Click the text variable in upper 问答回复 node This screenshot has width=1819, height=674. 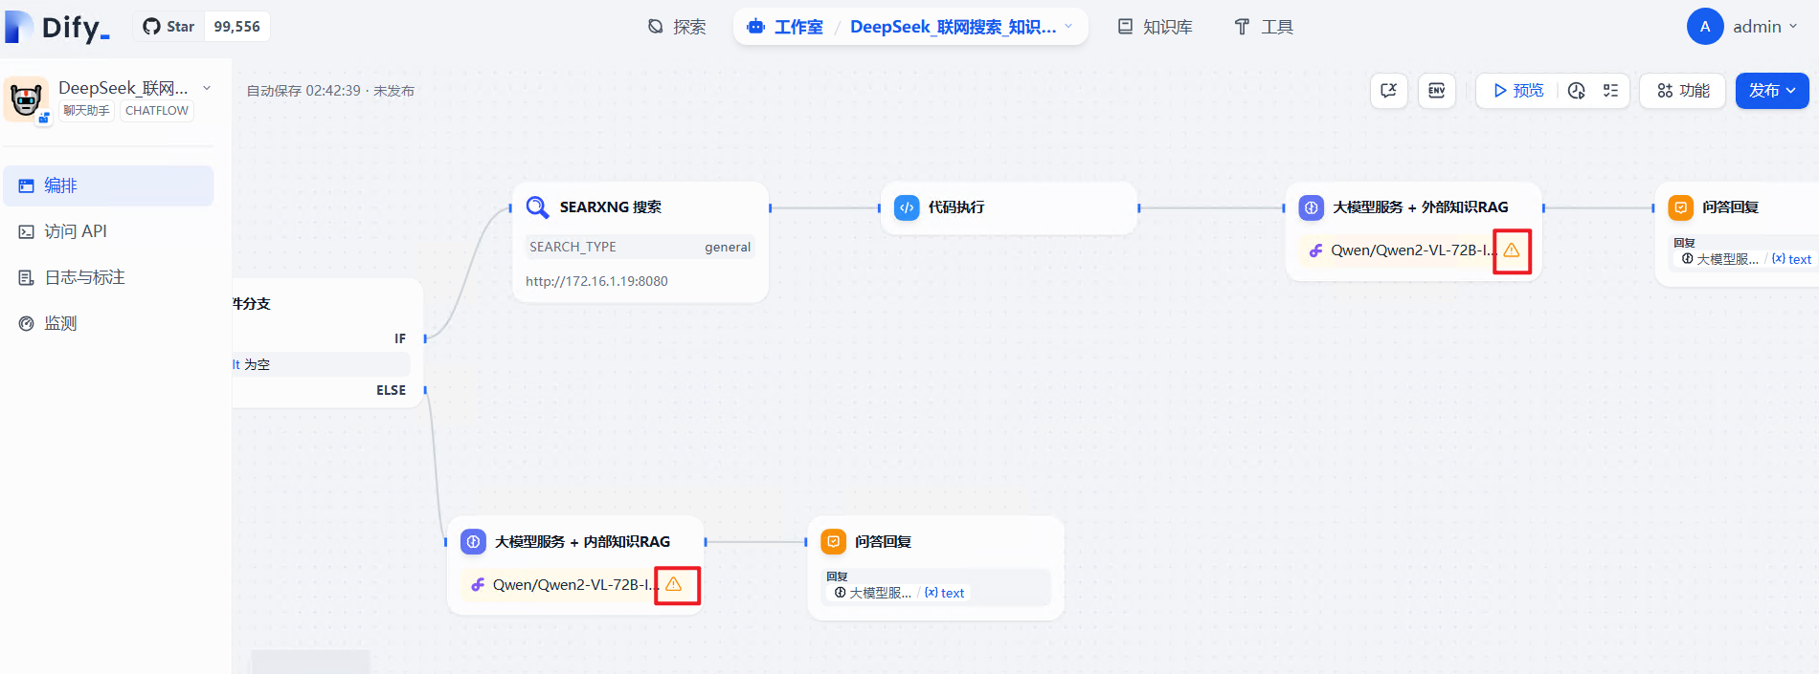point(1791,259)
